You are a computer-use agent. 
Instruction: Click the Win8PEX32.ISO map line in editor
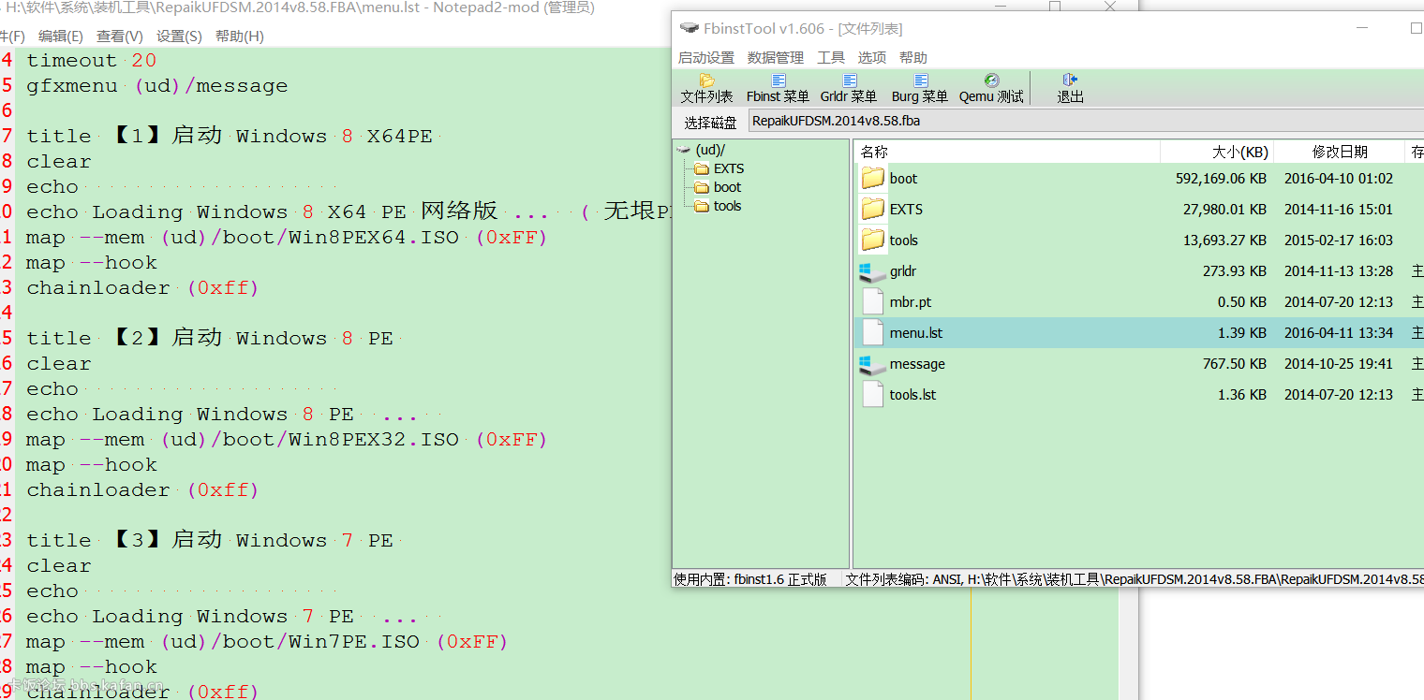(287, 440)
